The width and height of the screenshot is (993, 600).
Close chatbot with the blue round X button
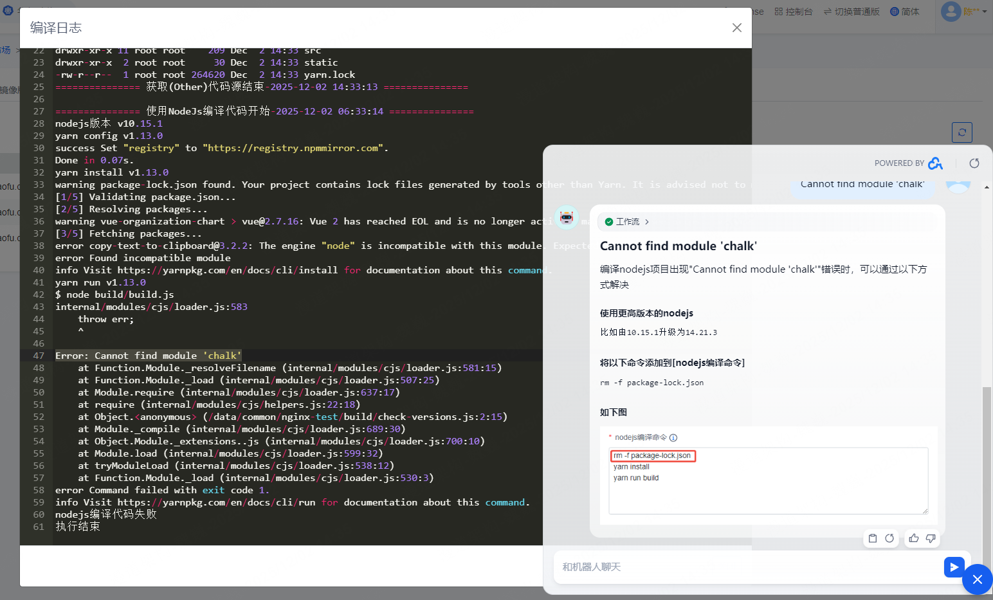coord(977,579)
